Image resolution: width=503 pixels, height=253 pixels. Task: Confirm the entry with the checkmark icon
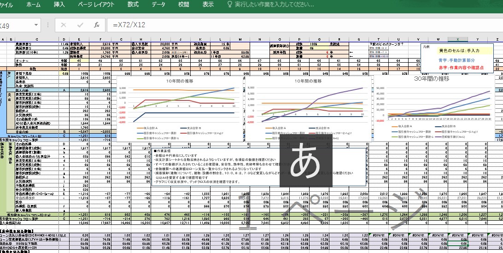click(80, 25)
